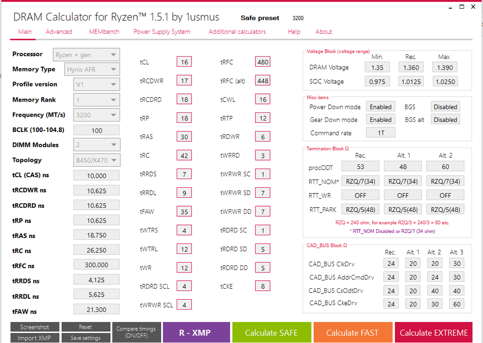This screenshot has width=483, height=343.
Task: Expand the Memory Type dropdown
Action: 92,70
